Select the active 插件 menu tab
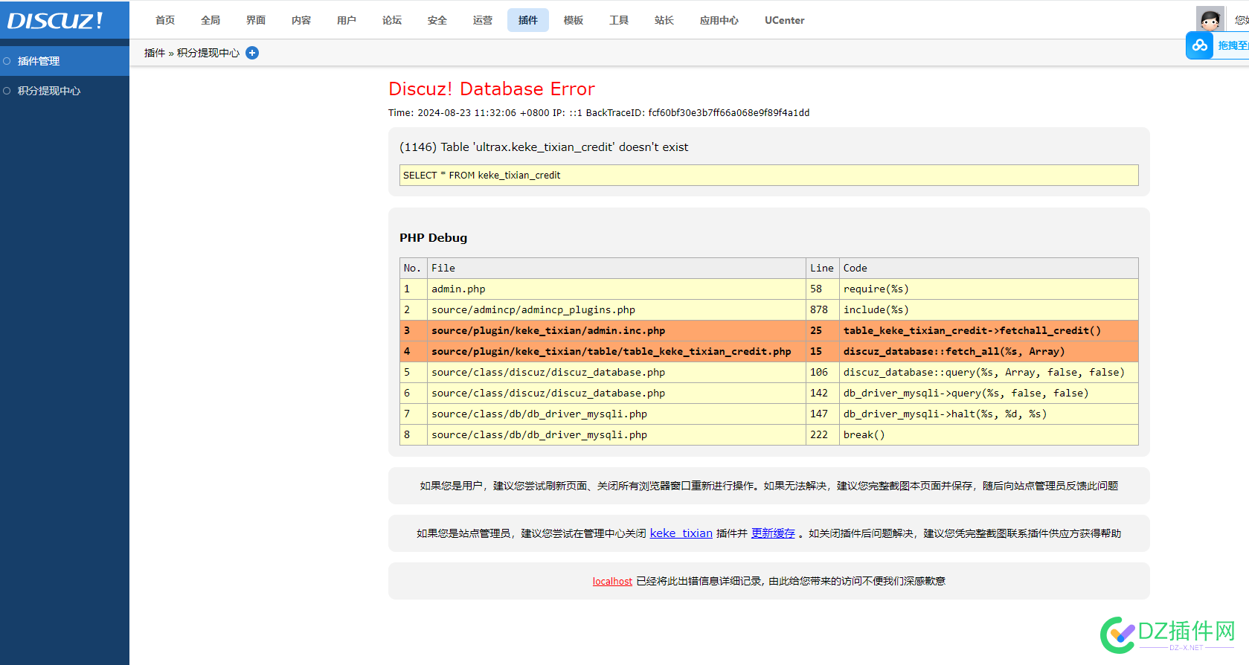 tap(528, 20)
